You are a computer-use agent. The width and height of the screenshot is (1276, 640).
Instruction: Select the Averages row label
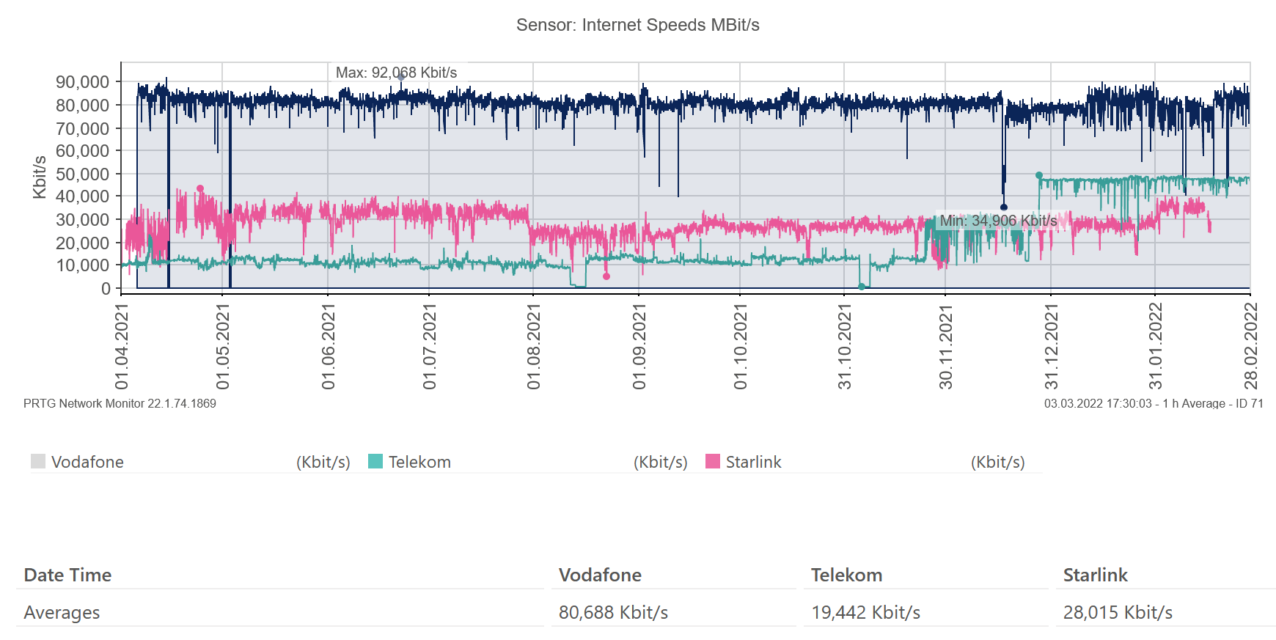[62, 612]
